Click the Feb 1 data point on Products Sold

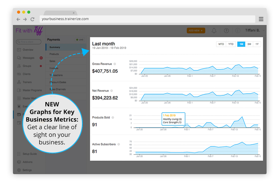tap(187, 124)
